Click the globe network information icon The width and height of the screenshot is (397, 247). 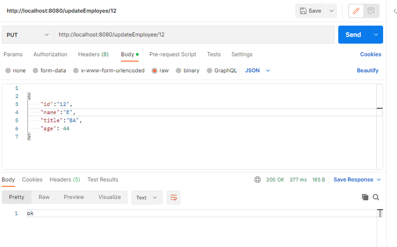click(257, 180)
